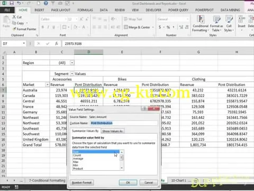The height and width of the screenshot is (191, 254).
Task: Click the Insert cells icon
Action: click(x=242, y=19)
